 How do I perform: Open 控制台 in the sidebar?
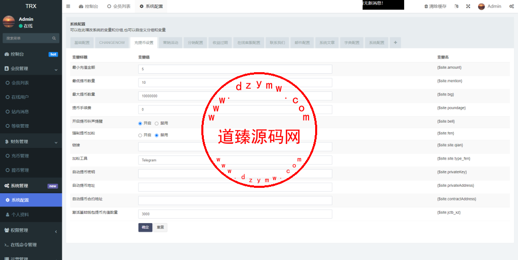coord(31,54)
